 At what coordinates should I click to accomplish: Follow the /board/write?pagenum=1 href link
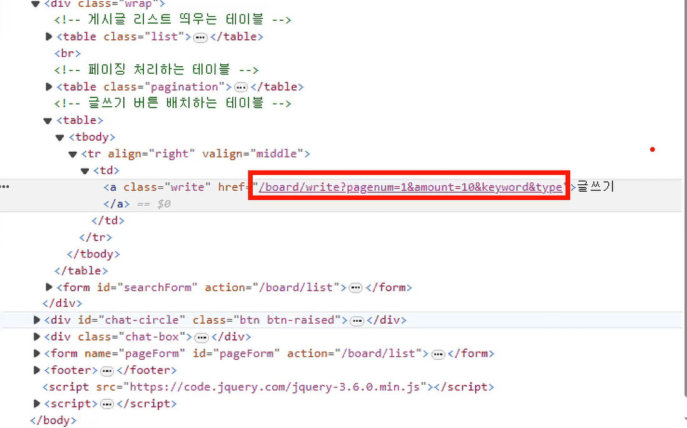click(410, 187)
